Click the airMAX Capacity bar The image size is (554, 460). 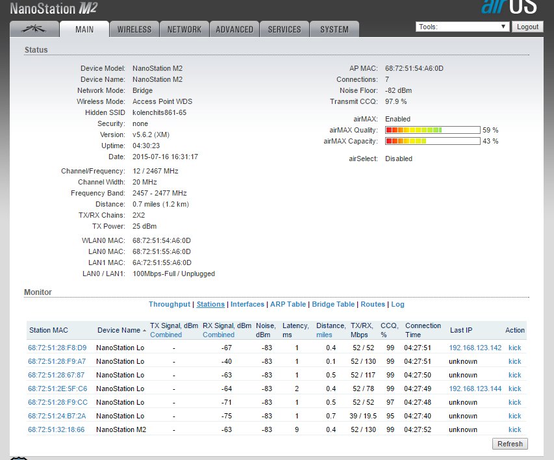433,141
